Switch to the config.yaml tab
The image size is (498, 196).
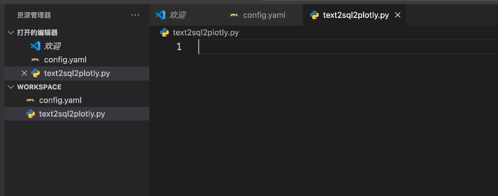click(264, 15)
